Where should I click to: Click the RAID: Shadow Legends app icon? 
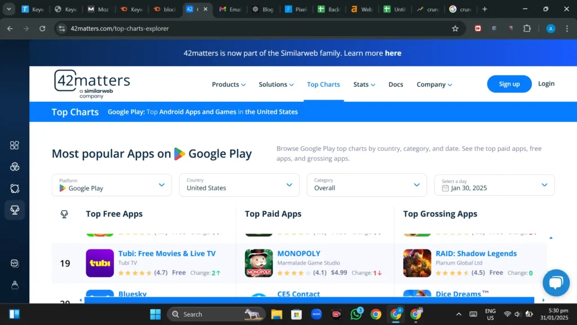pyautogui.click(x=417, y=263)
